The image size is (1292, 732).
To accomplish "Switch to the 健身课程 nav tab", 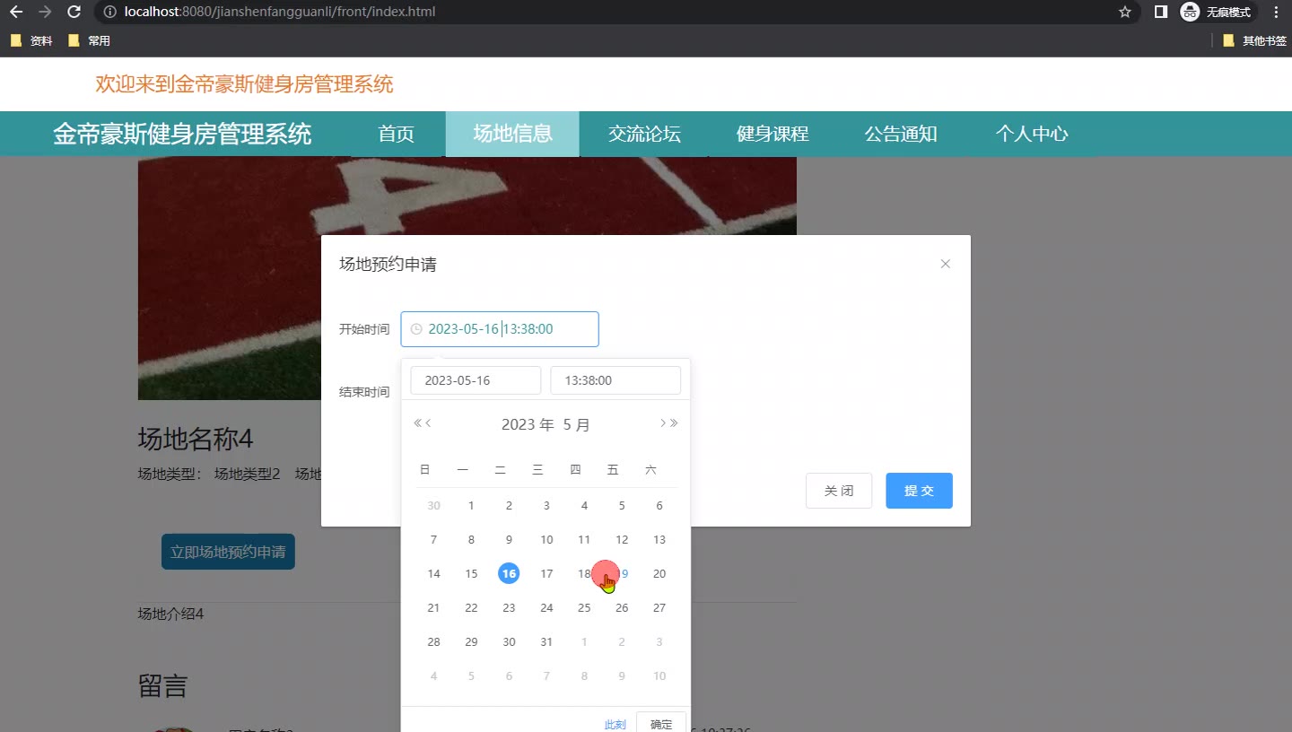I will pos(773,134).
